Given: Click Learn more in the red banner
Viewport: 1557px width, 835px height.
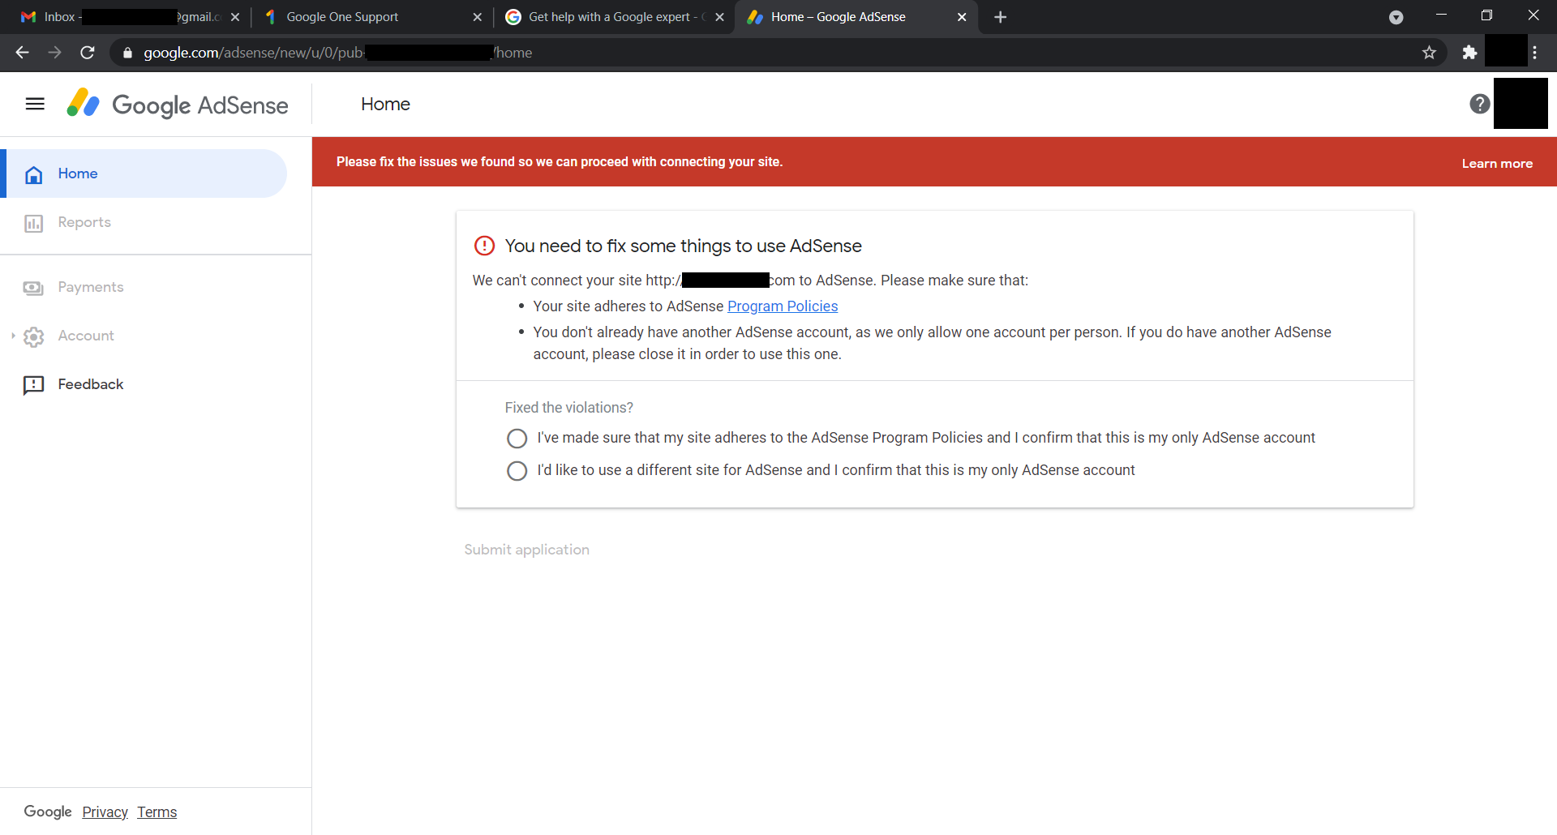Looking at the screenshot, I should 1497,164.
